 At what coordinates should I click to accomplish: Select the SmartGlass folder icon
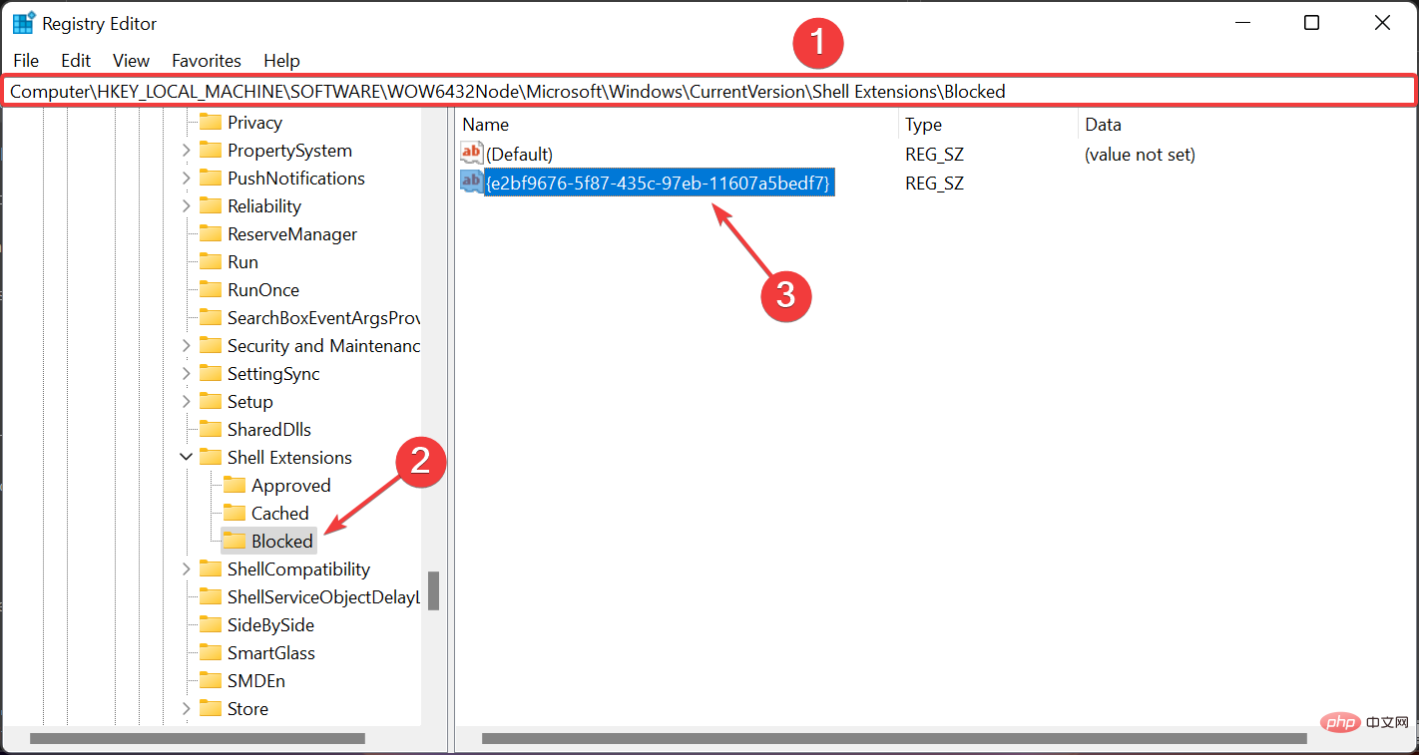tap(210, 653)
